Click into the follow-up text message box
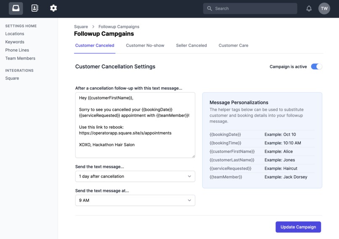The height and width of the screenshot is (239, 339). (135, 125)
